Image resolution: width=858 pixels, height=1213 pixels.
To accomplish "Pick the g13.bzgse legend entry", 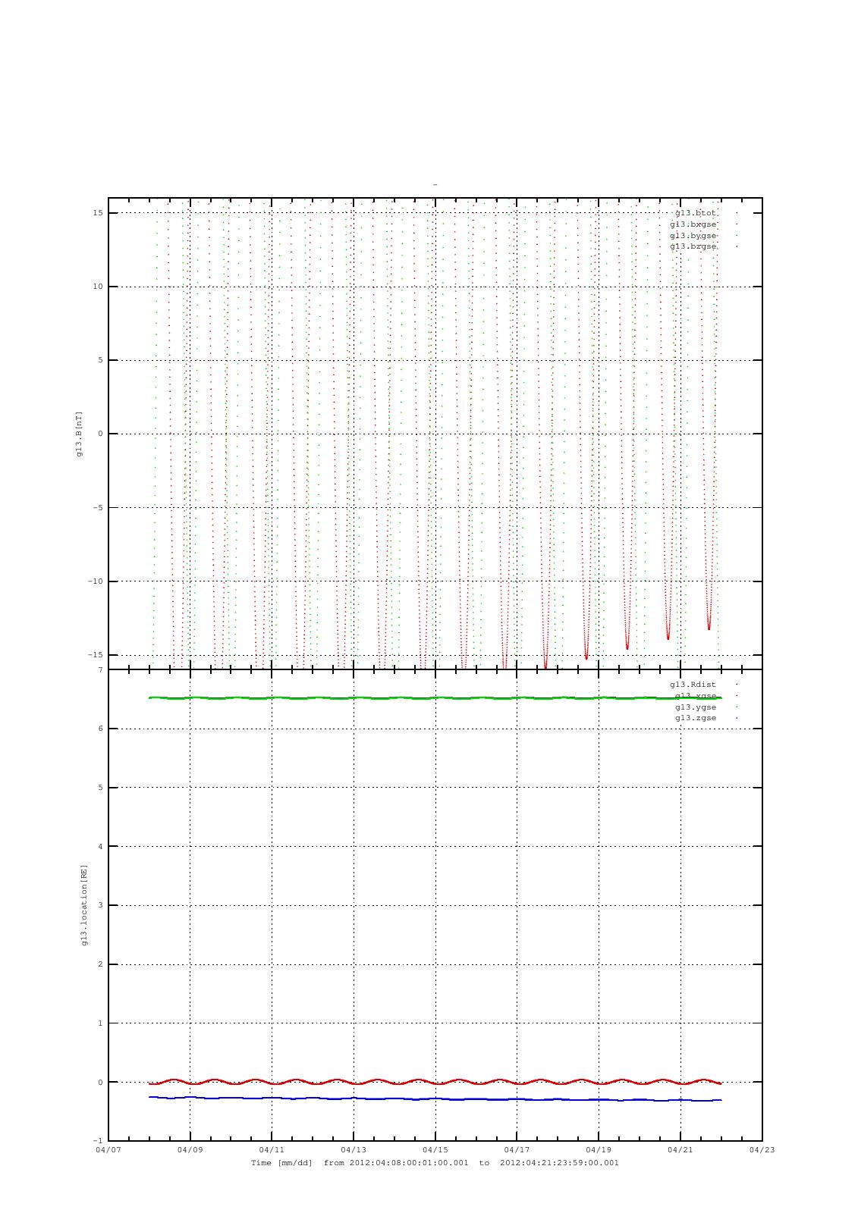I will click(x=693, y=246).
